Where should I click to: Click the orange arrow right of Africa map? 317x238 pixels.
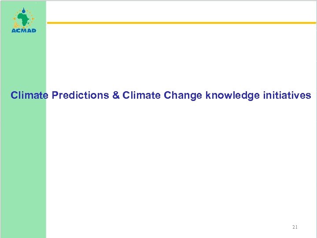coord(33,19)
